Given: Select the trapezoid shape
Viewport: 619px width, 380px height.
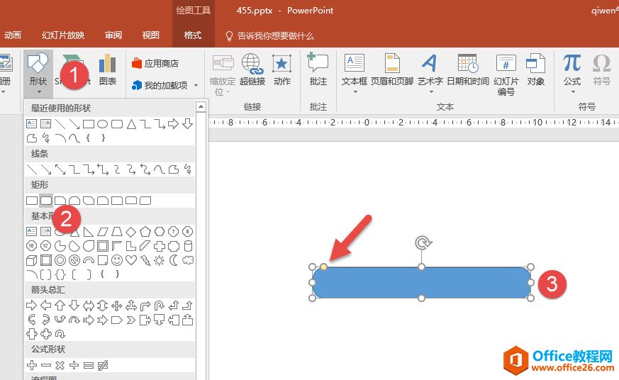Looking at the screenshot, I should pos(117,232).
